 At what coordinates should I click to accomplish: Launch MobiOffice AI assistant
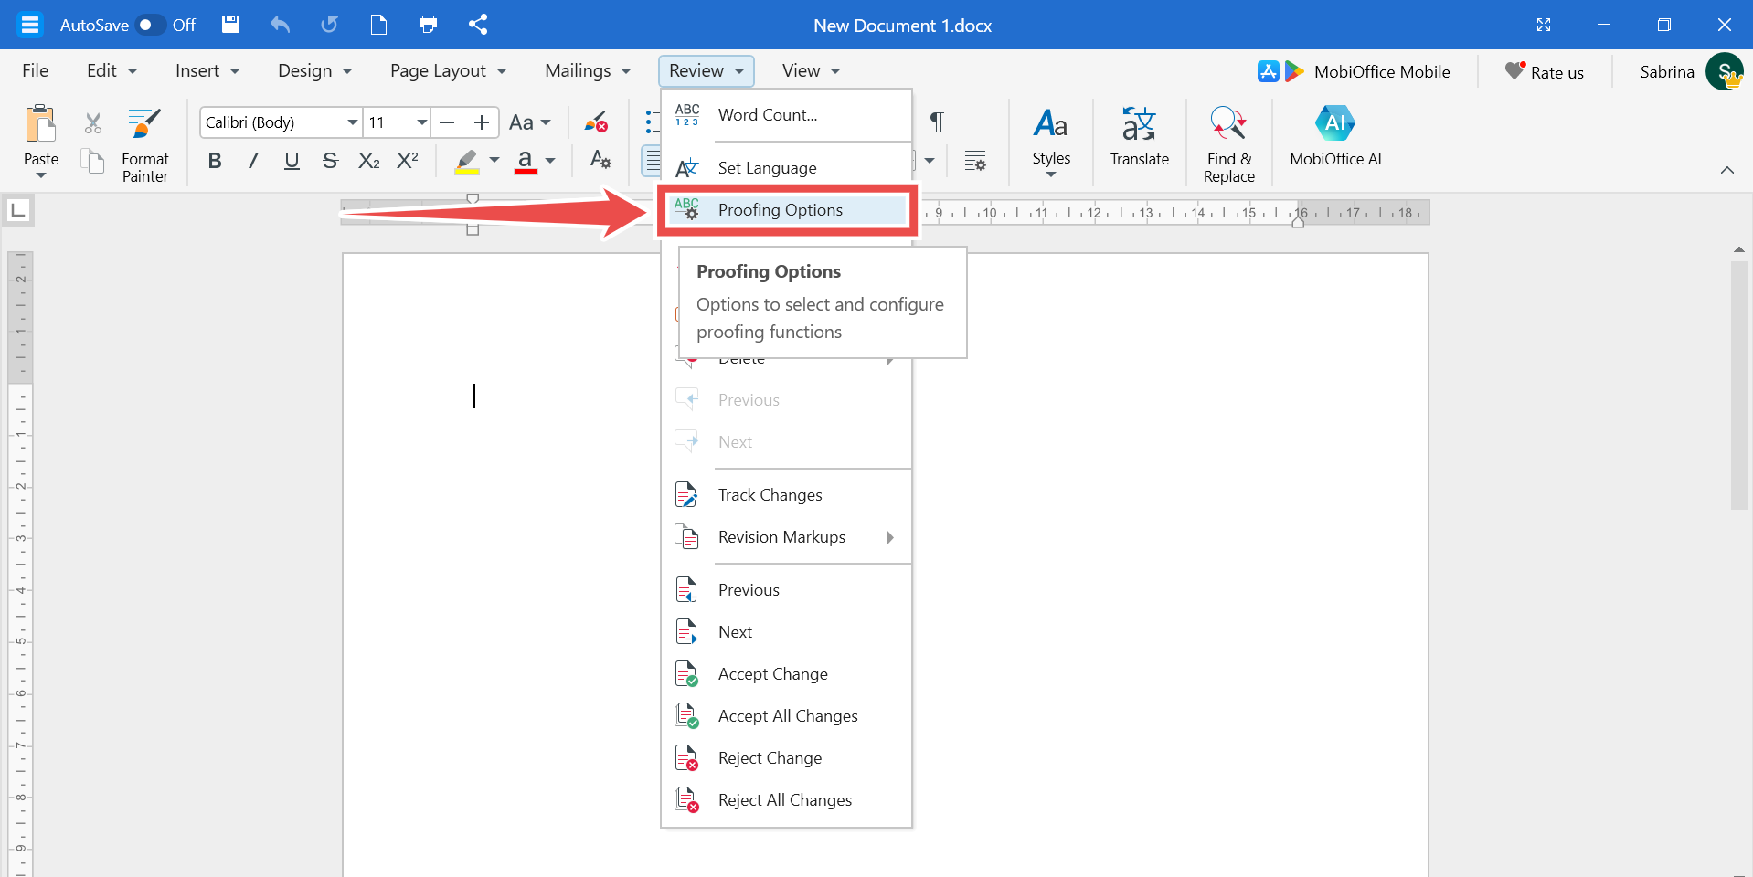click(1334, 137)
